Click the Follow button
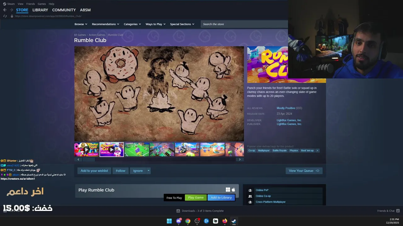The width and height of the screenshot is (403, 226). point(121,171)
